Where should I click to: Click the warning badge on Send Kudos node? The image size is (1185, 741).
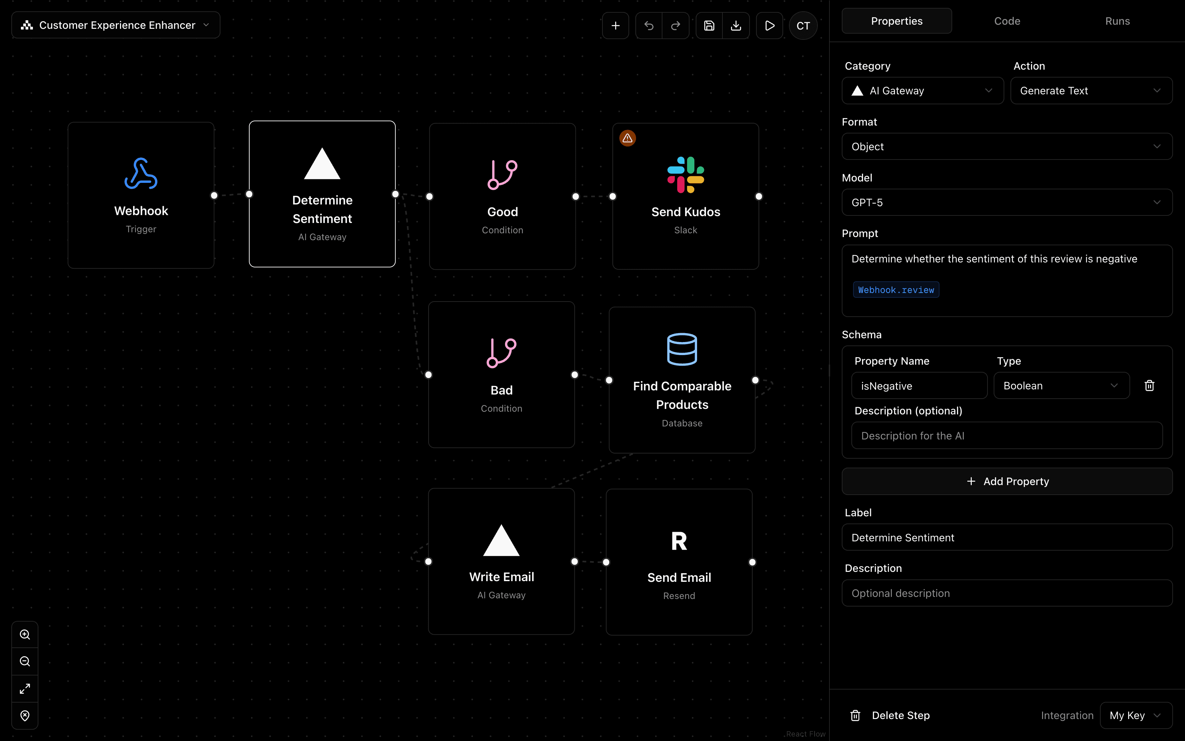(x=628, y=138)
